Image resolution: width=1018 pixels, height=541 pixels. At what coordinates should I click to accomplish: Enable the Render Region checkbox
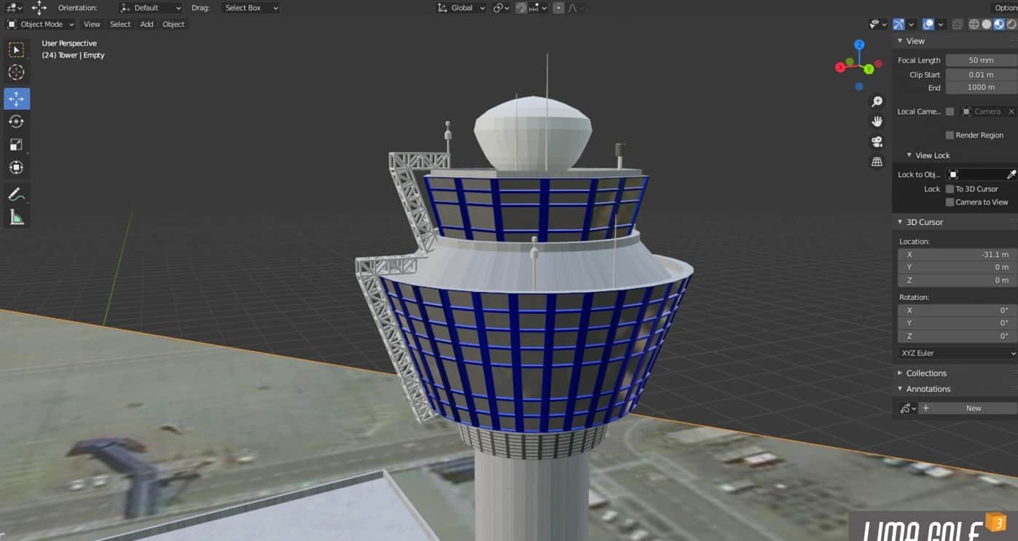point(950,135)
